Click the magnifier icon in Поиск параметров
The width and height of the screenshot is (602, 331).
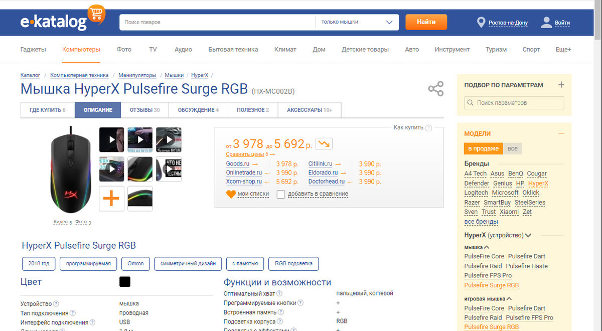coord(470,103)
